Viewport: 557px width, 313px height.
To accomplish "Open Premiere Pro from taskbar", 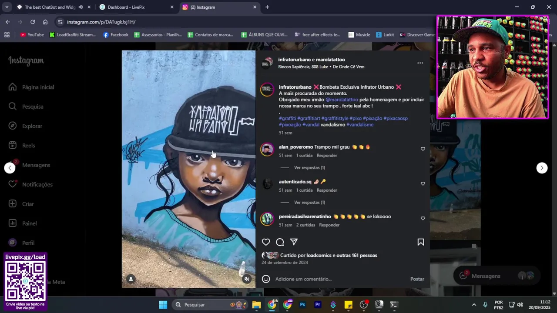I will [318, 305].
